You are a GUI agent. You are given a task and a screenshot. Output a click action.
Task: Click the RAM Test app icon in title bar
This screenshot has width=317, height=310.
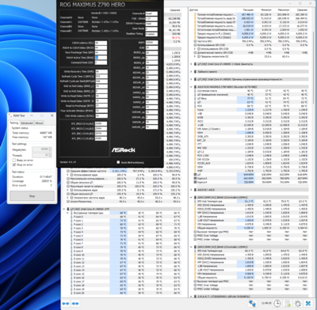[x=11, y=115]
